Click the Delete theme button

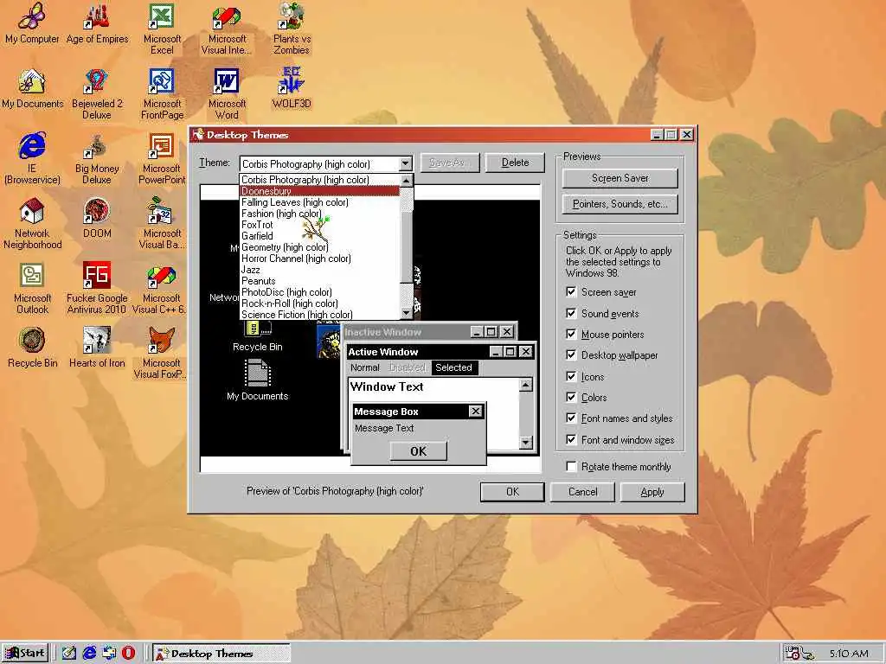(x=516, y=163)
